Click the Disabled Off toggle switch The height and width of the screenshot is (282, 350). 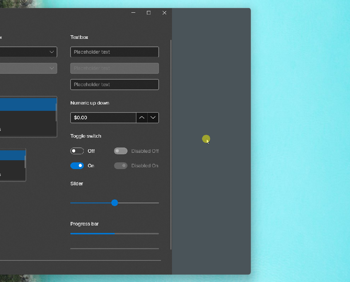(x=120, y=151)
